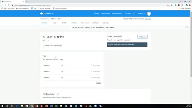
Task: Click Organizations in the top navigation
Action: (117, 13)
